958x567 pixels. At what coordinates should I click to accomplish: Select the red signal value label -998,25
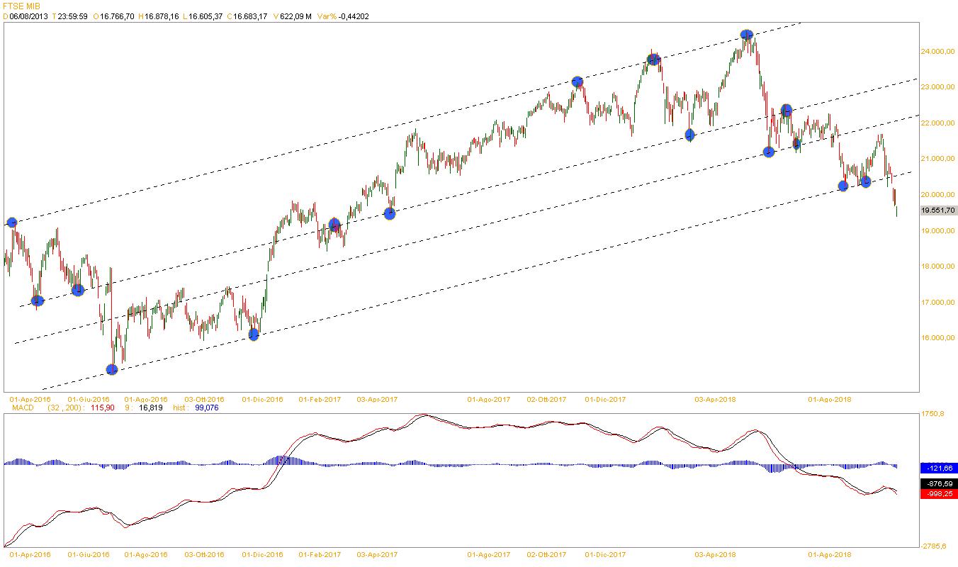tap(938, 494)
